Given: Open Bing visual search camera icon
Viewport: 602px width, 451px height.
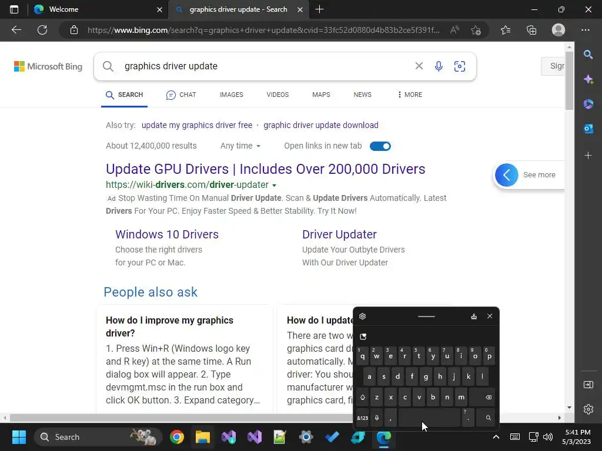Looking at the screenshot, I should coord(460,66).
